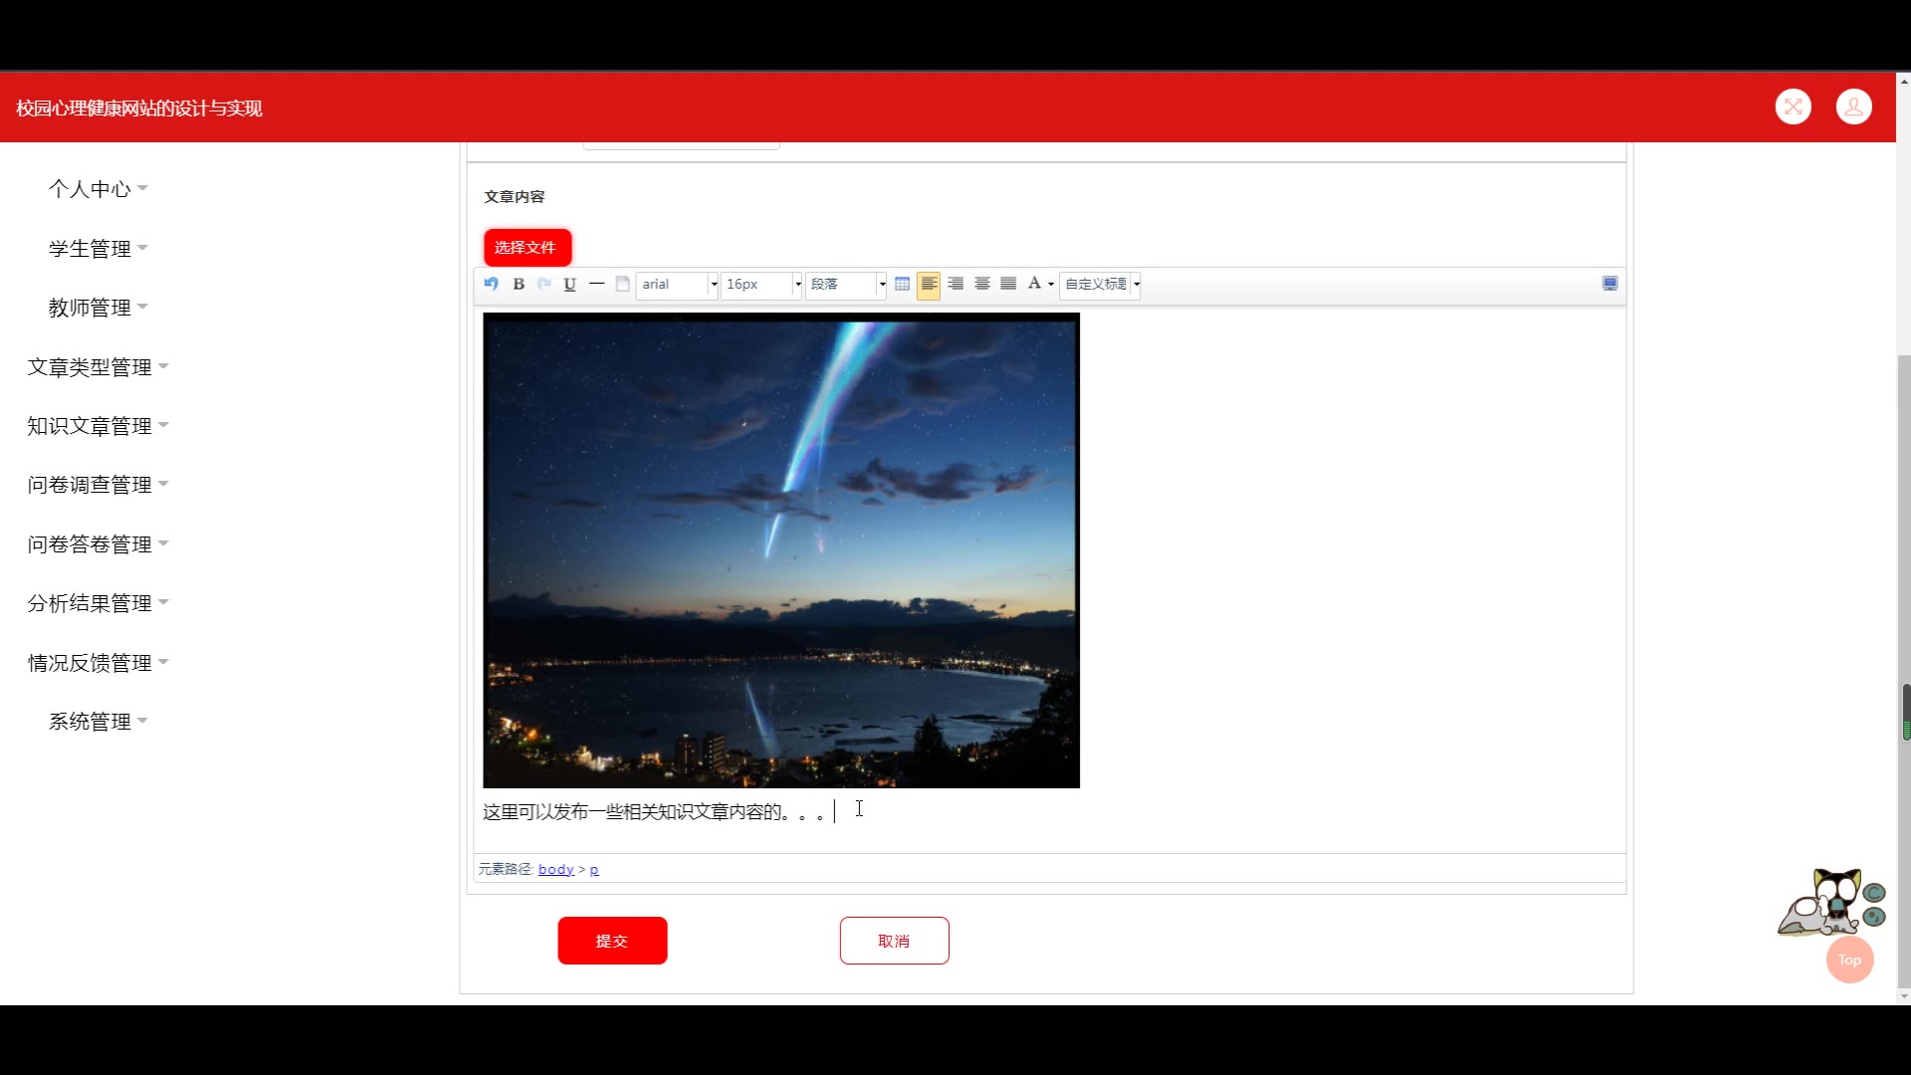Click the cartoon cat mascot widget

click(1831, 902)
